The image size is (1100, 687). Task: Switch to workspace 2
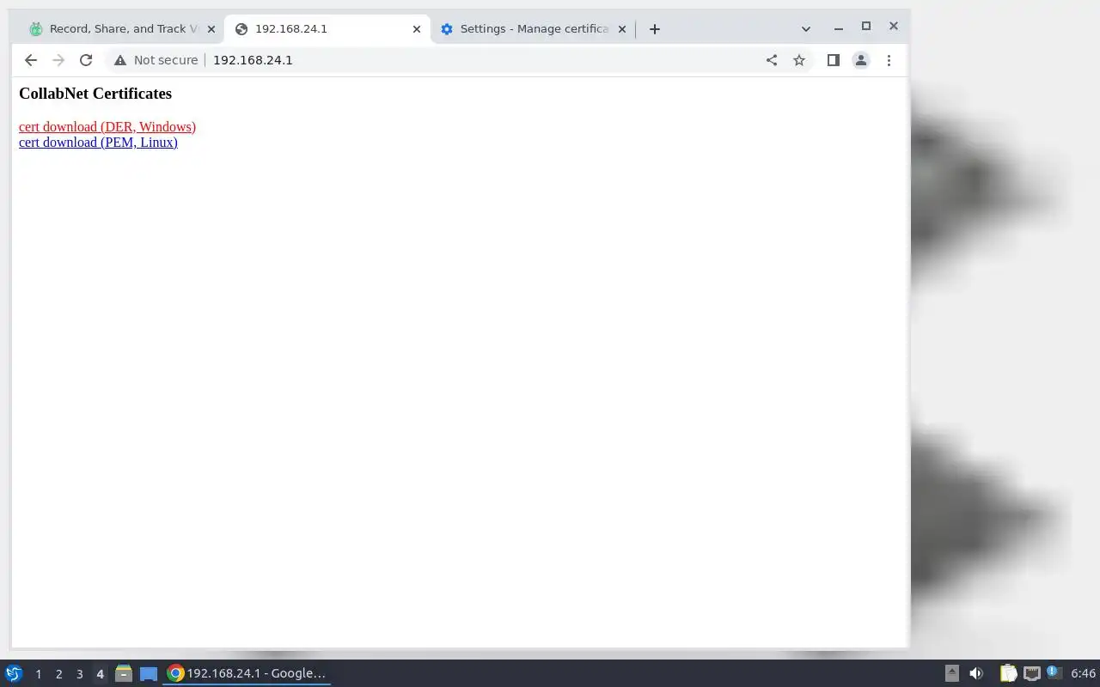58,674
